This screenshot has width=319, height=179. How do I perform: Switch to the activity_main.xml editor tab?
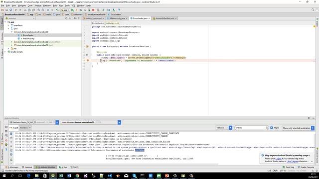pos(93,18)
